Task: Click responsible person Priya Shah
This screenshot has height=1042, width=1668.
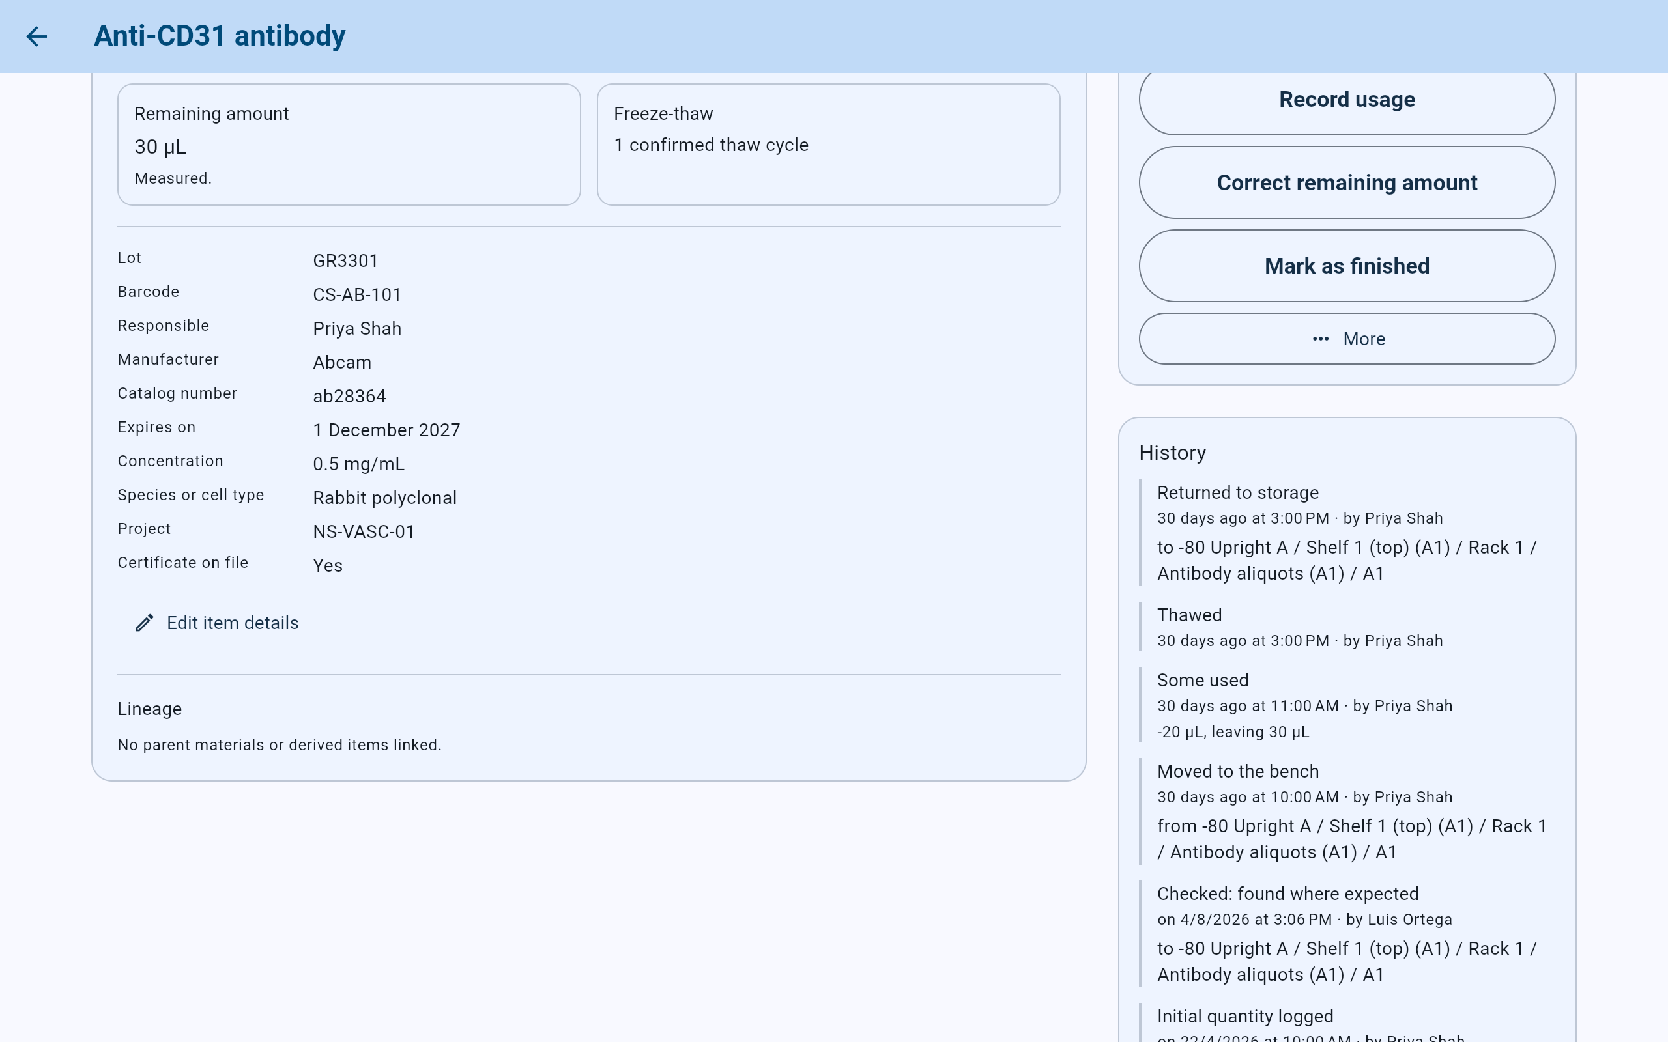Action: click(357, 329)
